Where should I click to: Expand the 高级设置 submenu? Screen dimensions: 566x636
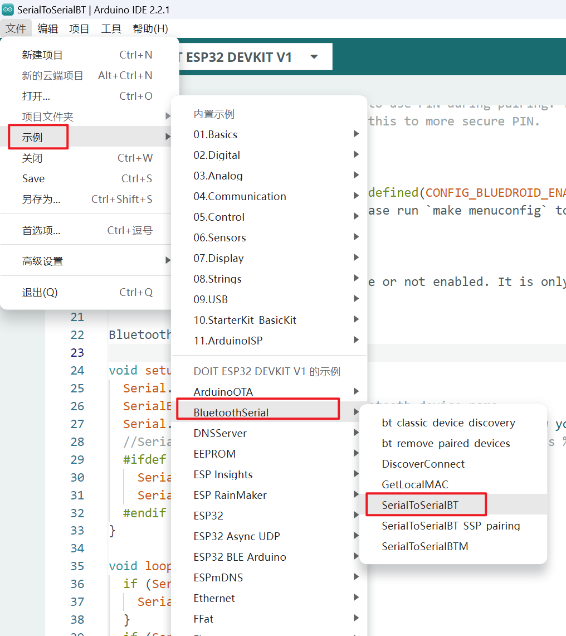(87, 261)
